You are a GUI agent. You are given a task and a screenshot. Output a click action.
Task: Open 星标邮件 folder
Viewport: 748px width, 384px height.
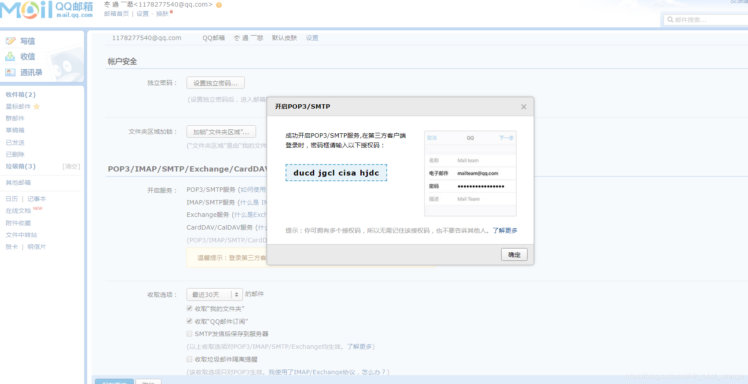point(18,106)
